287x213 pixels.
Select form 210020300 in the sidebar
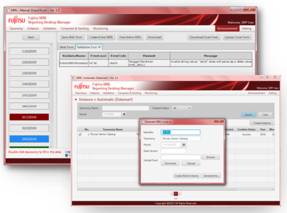pyautogui.click(x=29, y=51)
